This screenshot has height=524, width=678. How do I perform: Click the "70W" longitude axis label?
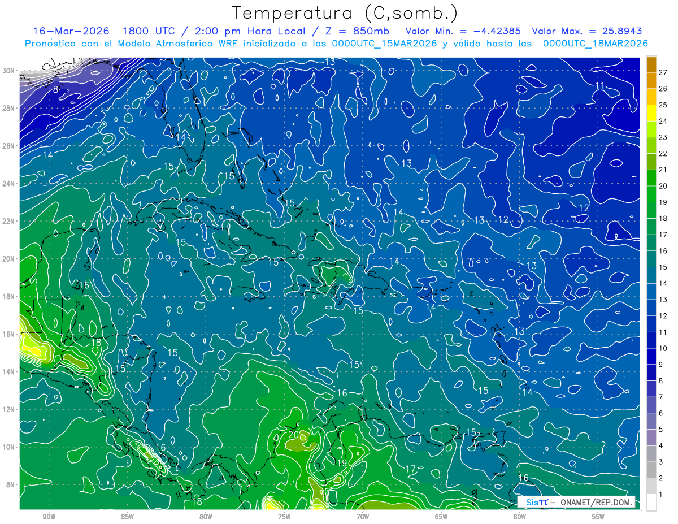363,517
